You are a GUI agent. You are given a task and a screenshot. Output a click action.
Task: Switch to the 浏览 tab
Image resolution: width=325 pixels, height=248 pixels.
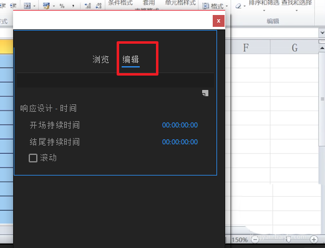[x=100, y=59]
